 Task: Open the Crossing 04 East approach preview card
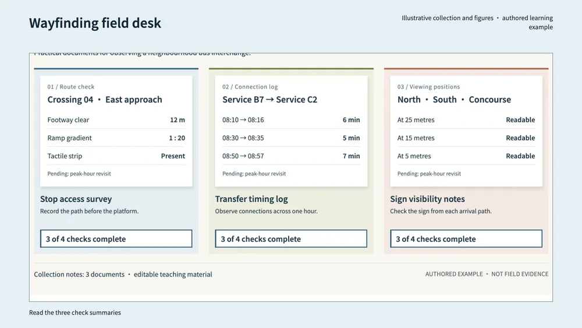(116, 131)
